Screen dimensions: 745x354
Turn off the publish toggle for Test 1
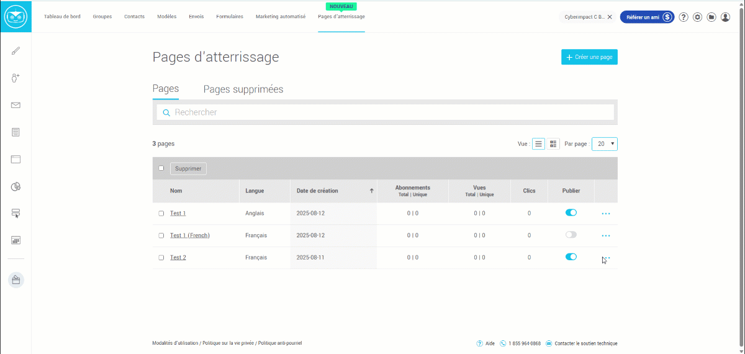pyautogui.click(x=571, y=212)
